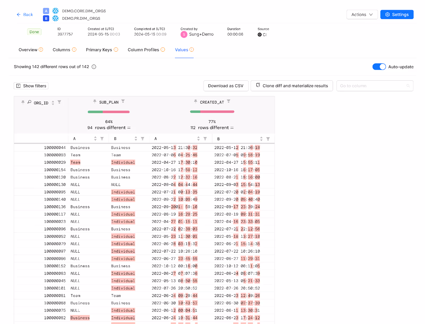The width and height of the screenshot is (425, 324).
Task: Open the CREATED_AT column filter
Action: click(x=229, y=101)
